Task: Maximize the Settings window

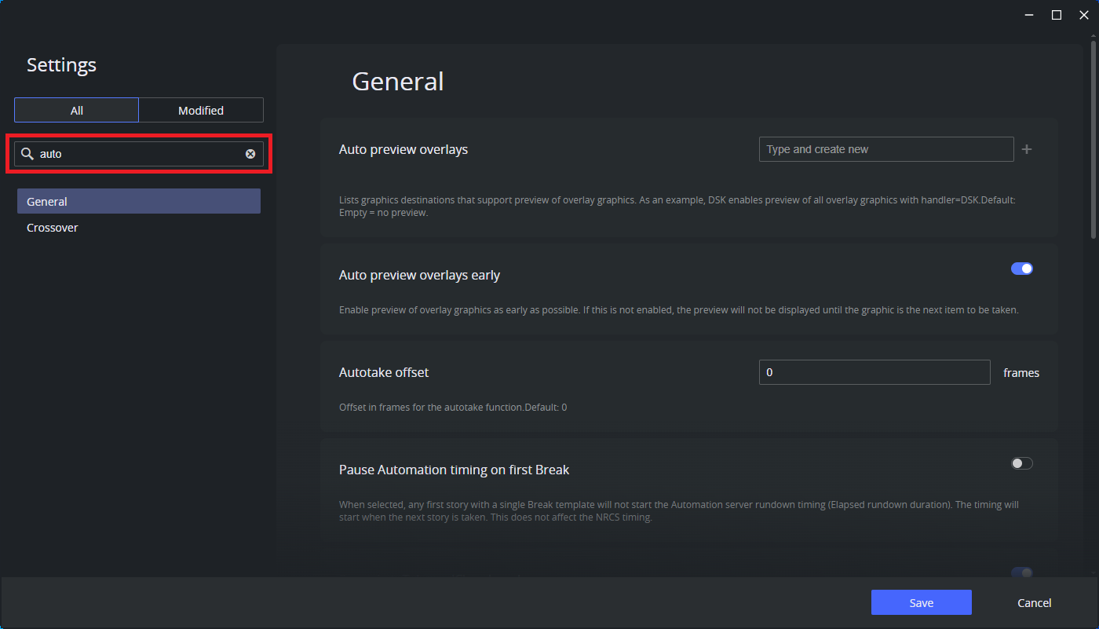Action: point(1056,14)
